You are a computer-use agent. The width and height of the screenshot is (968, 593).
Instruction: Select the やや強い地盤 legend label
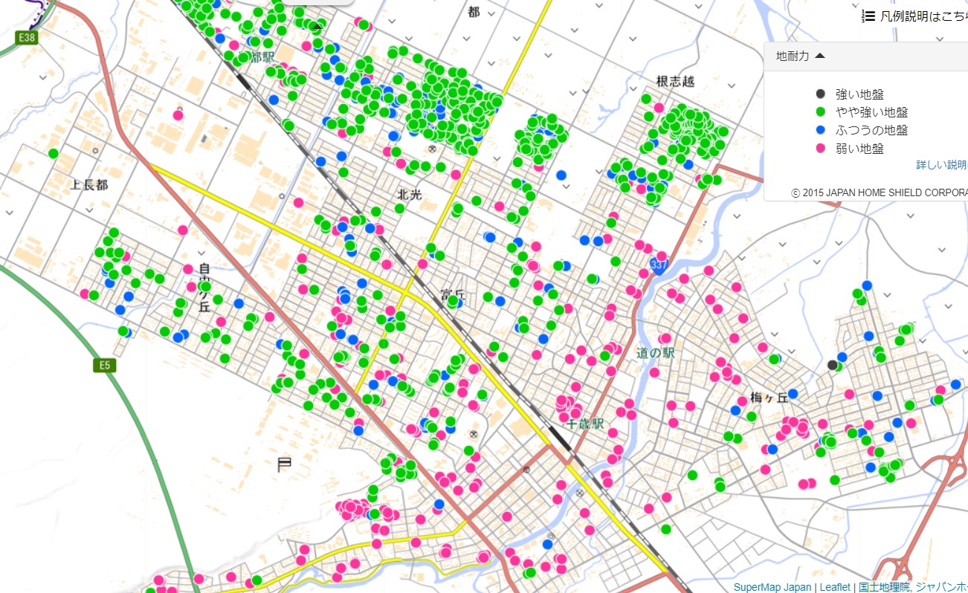pyautogui.click(x=871, y=112)
